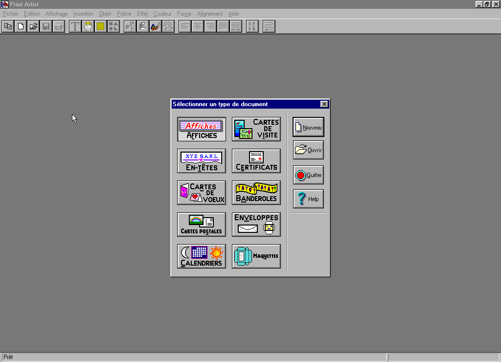
Task: Choose the Maquettes document type
Action: 256,256
